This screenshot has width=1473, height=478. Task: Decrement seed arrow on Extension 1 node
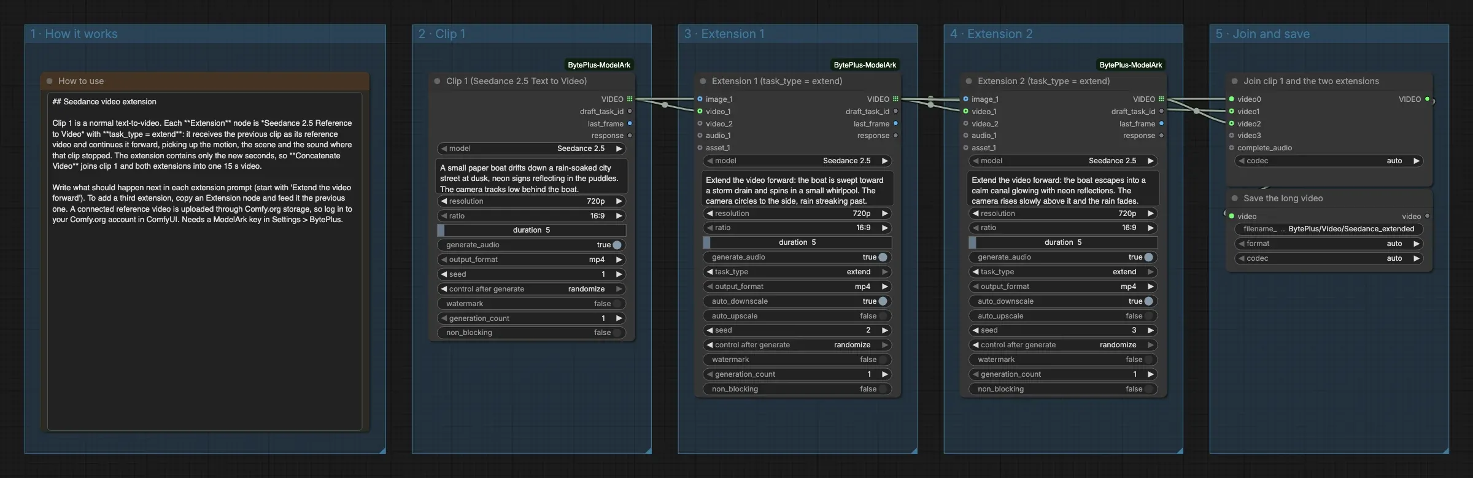pyautogui.click(x=710, y=330)
